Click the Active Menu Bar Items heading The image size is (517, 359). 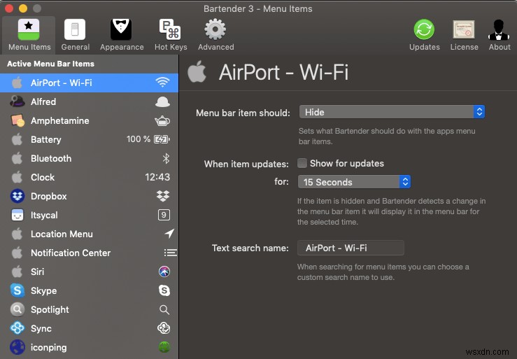click(x=51, y=64)
